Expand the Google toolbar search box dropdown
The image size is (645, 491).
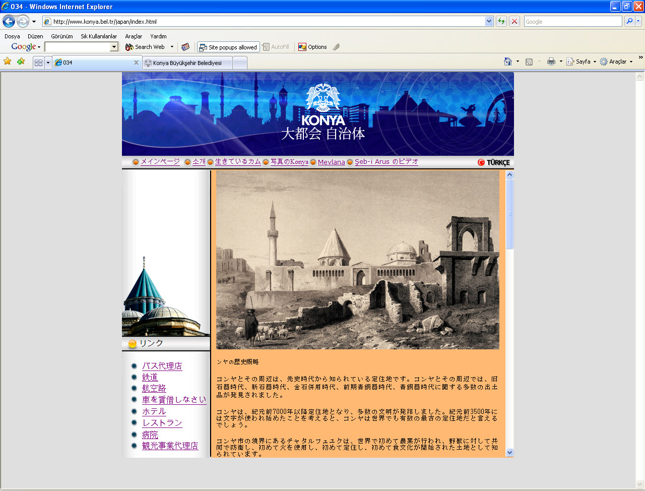click(114, 47)
